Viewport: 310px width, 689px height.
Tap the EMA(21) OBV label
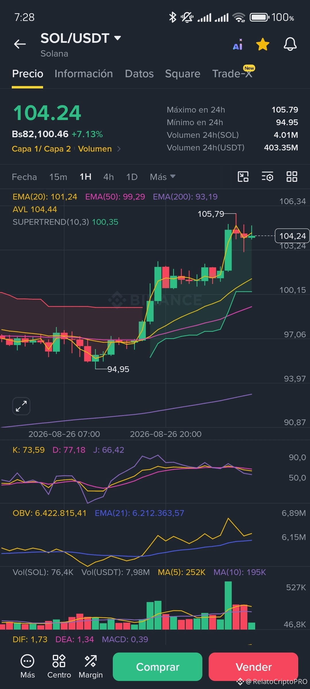click(139, 513)
